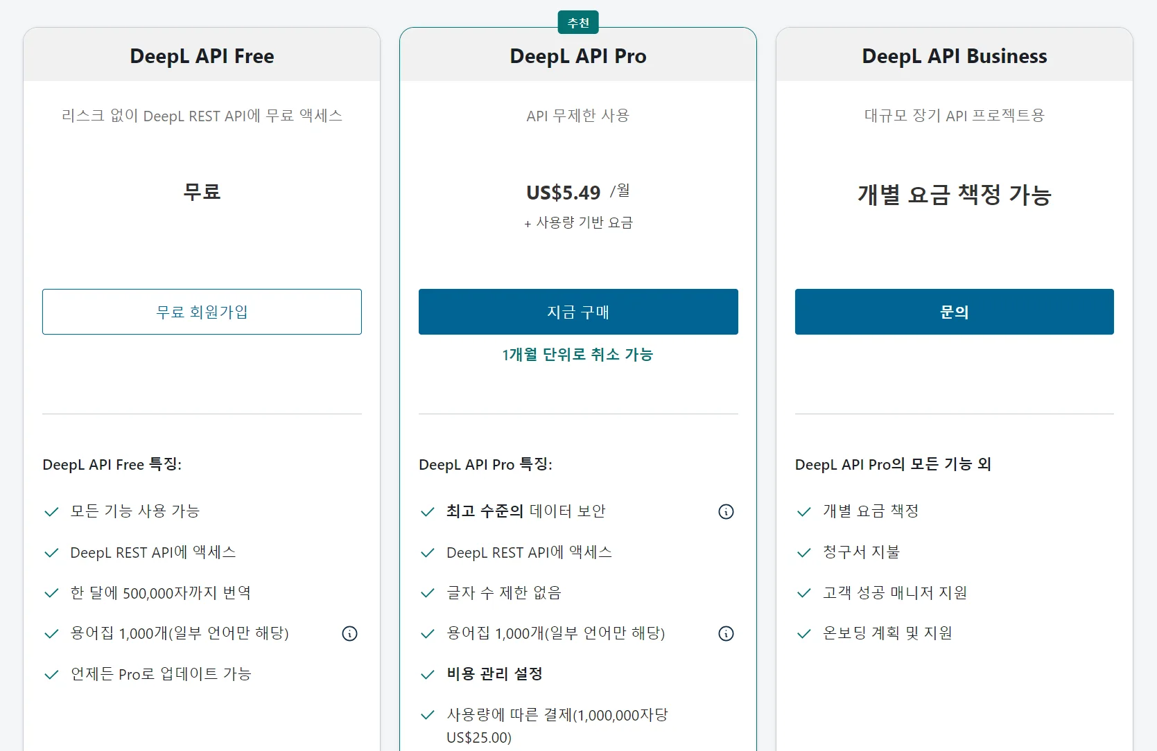Click 대규모 장기 API 프로젝트용 subtitle
Screen dimensions: 1157x751
[955, 116]
